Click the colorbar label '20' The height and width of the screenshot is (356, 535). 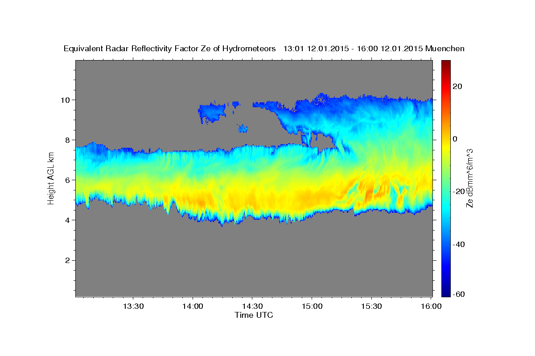click(457, 86)
